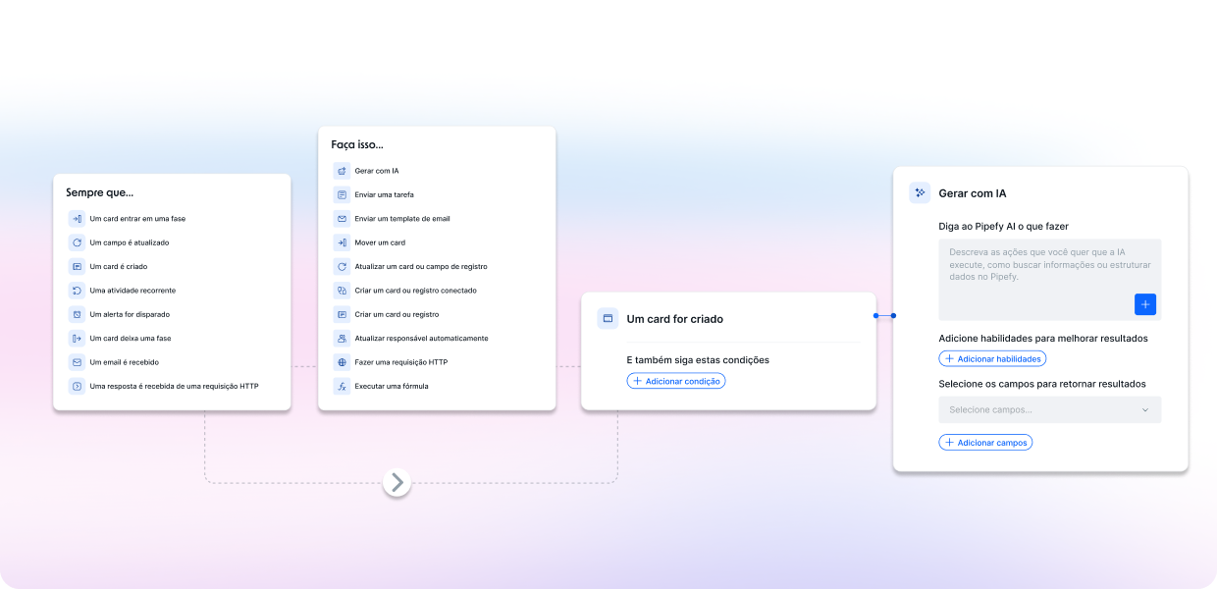This screenshot has width=1217, height=589.
Task: Click the 'Mover um card' arrow icon
Action: [342, 242]
